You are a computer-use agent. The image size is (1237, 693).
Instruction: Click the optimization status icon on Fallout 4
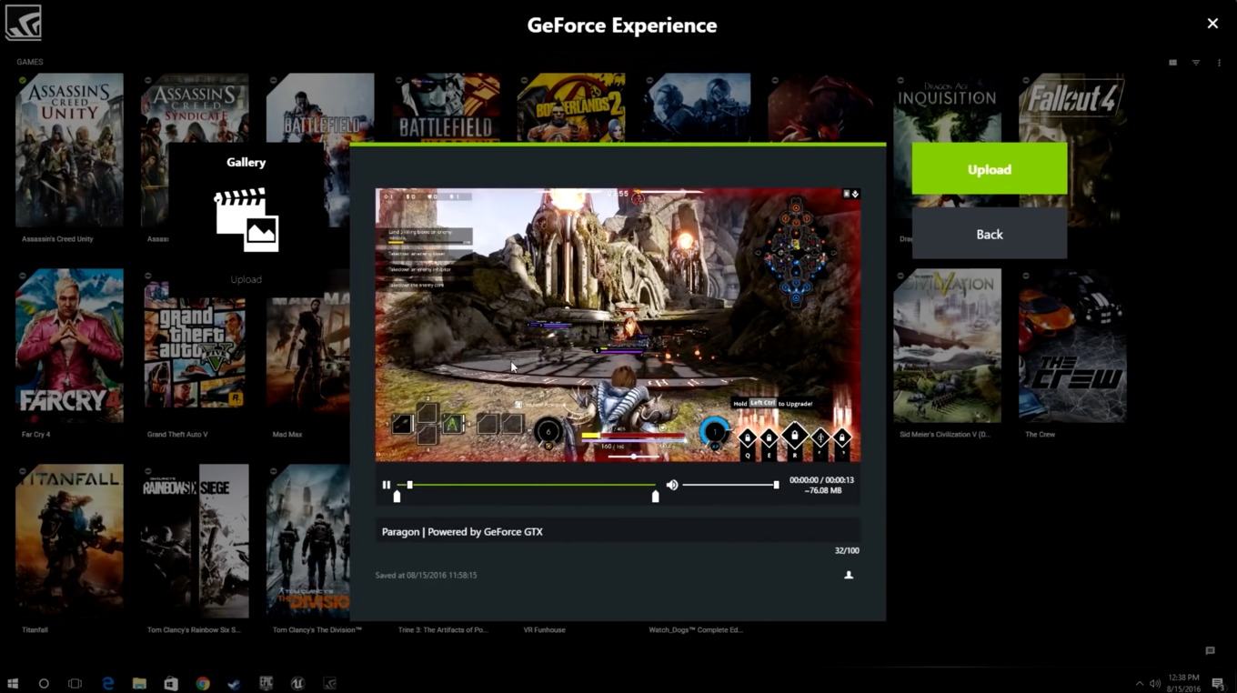pos(1025,80)
